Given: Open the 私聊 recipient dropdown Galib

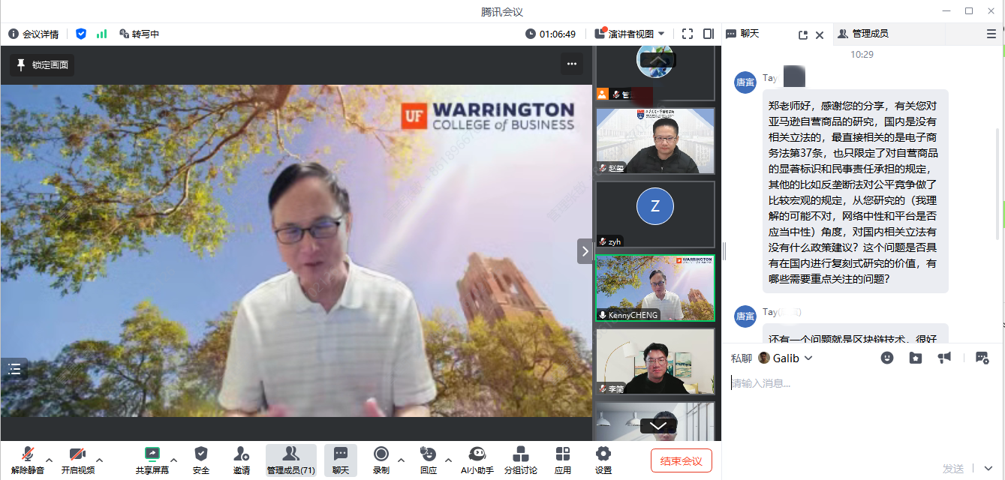Looking at the screenshot, I should click(786, 358).
